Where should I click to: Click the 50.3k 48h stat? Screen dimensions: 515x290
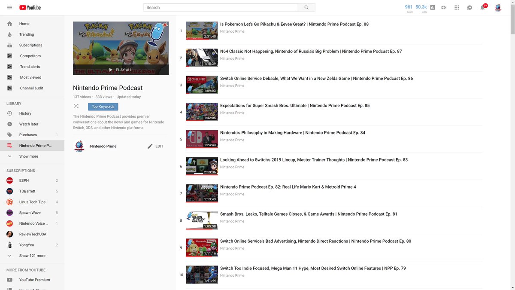pyautogui.click(x=421, y=9)
